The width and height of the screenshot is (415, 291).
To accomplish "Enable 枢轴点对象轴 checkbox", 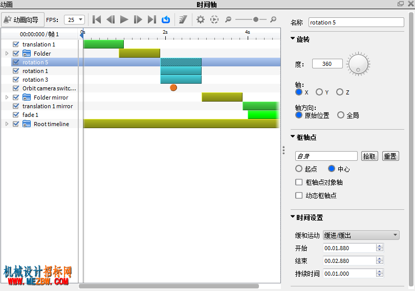I will 299,182.
